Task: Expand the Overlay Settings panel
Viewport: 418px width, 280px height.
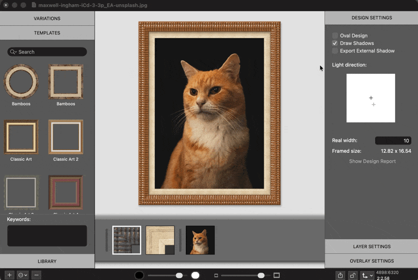Action: click(x=371, y=261)
